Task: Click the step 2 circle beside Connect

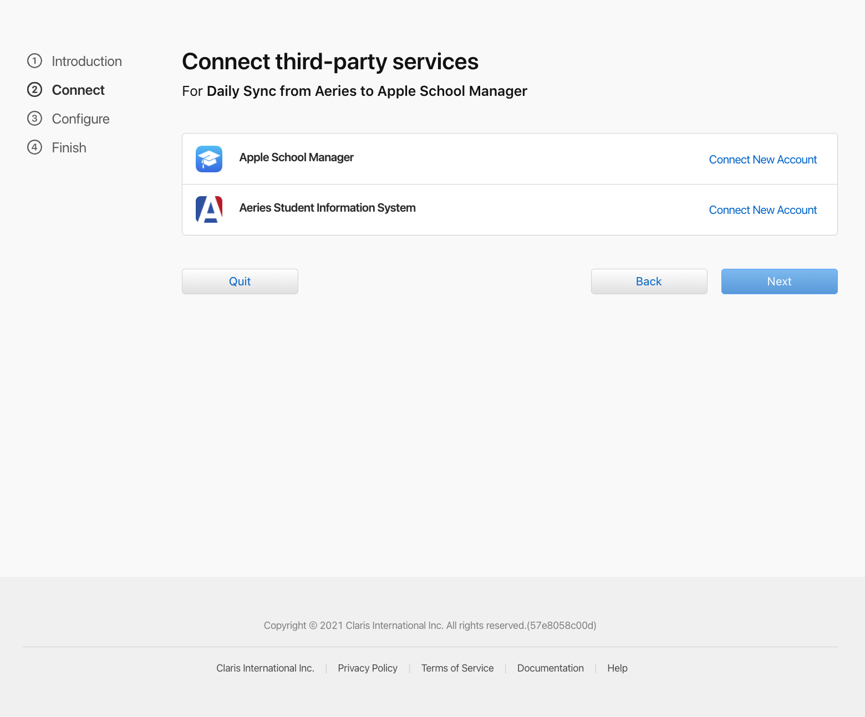Action: [34, 90]
